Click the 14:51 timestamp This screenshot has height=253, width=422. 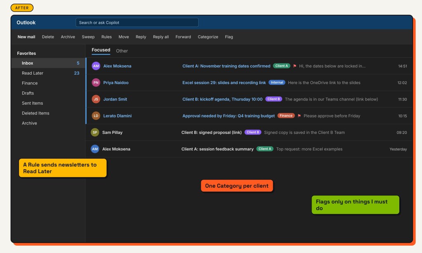tap(403, 66)
